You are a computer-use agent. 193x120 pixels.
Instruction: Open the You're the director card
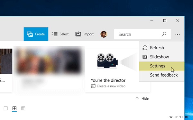pyautogui.click(x=117, y=70)
